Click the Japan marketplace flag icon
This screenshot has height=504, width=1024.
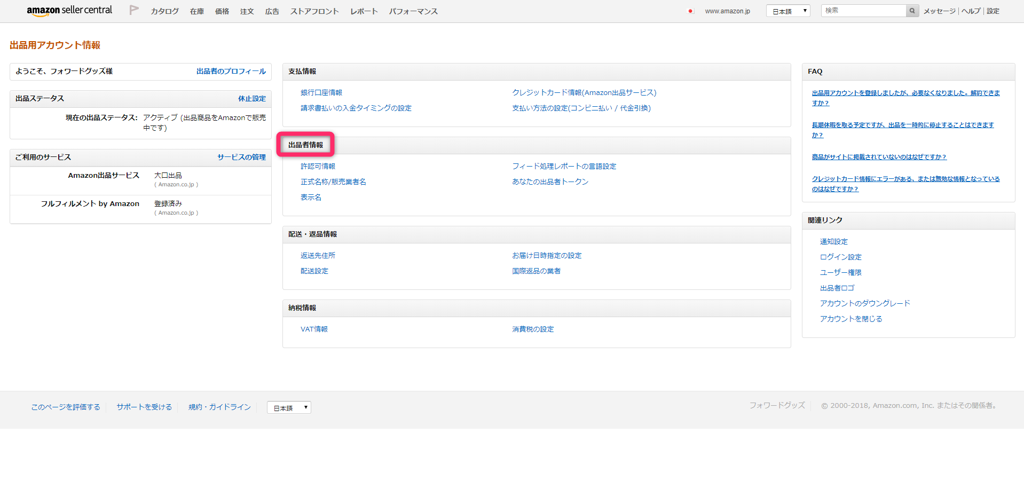690,10
